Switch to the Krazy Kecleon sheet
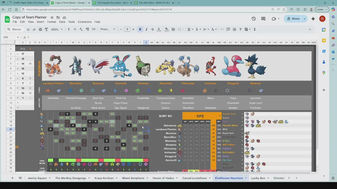This screenshot has width=337, height=189. click(104, 178)
